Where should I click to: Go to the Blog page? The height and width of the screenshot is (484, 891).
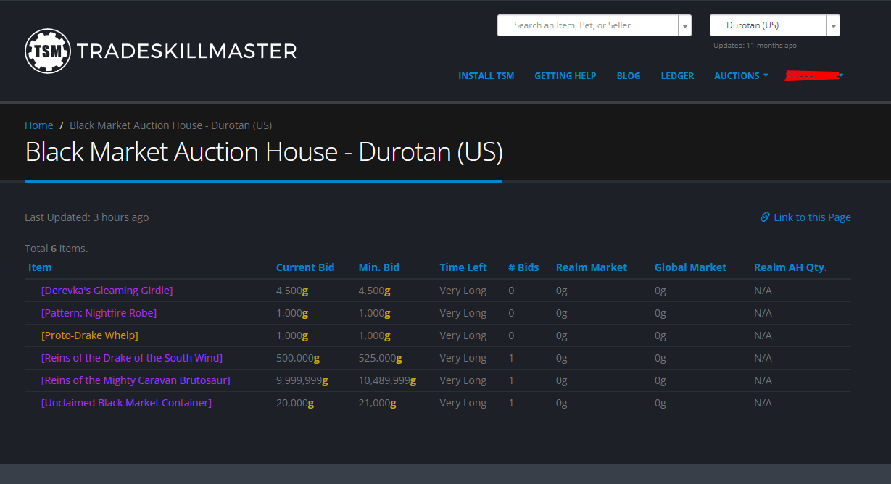629,75
